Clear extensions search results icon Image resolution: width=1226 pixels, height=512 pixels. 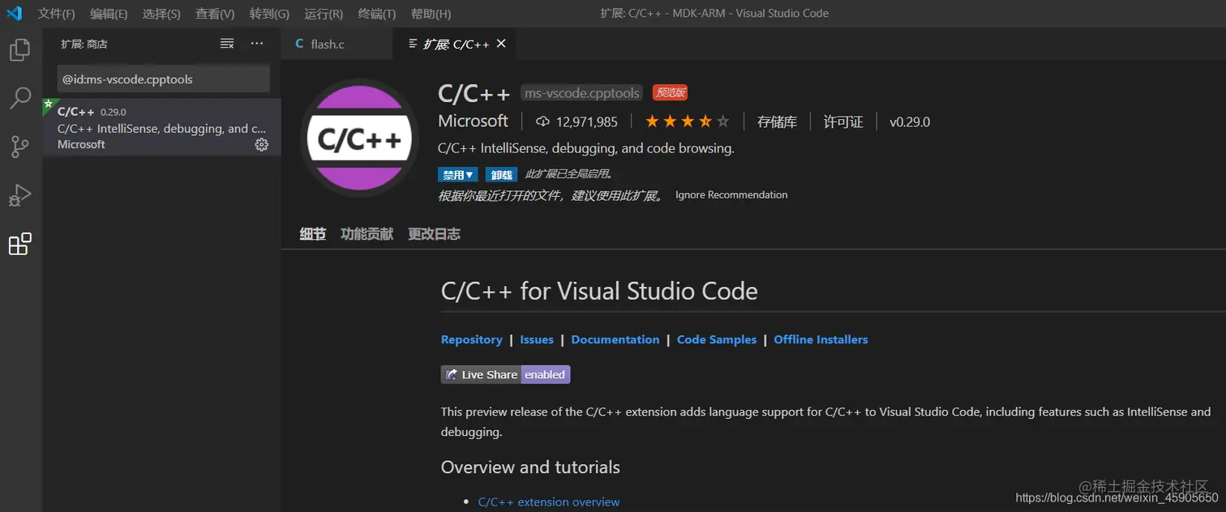tap(227, 44)
